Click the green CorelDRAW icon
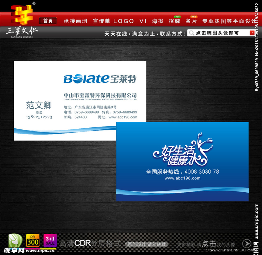The height and width of the screenshot is (255, 262). click(x=15, y=240)
